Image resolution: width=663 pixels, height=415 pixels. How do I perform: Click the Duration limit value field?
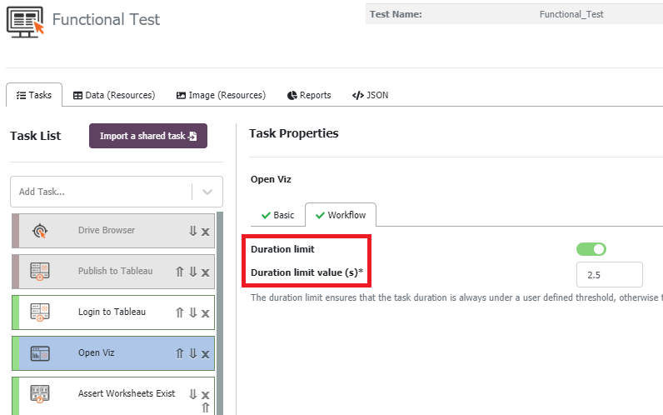coord(609,274)
